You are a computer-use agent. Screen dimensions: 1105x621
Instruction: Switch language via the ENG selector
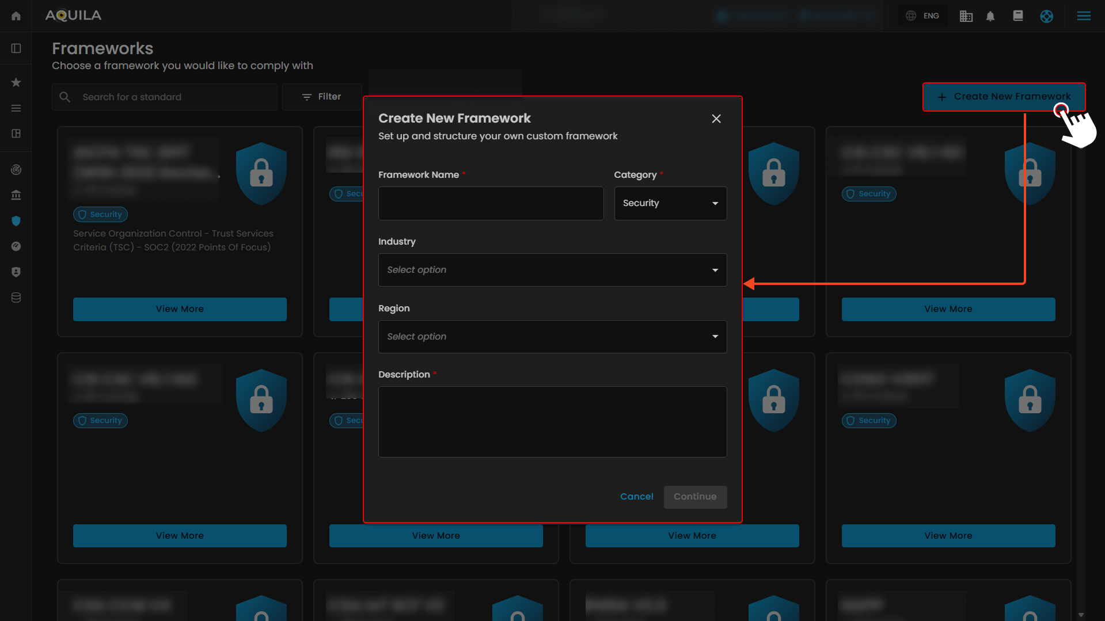tap(922, 16)
